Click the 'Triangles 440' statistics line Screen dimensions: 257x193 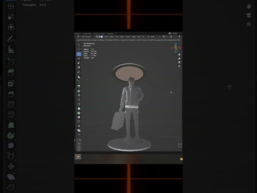(x=88, y=58)
